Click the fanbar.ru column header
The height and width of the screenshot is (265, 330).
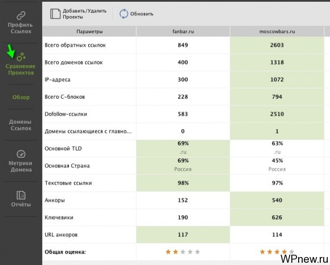click(x=183, y=31)
